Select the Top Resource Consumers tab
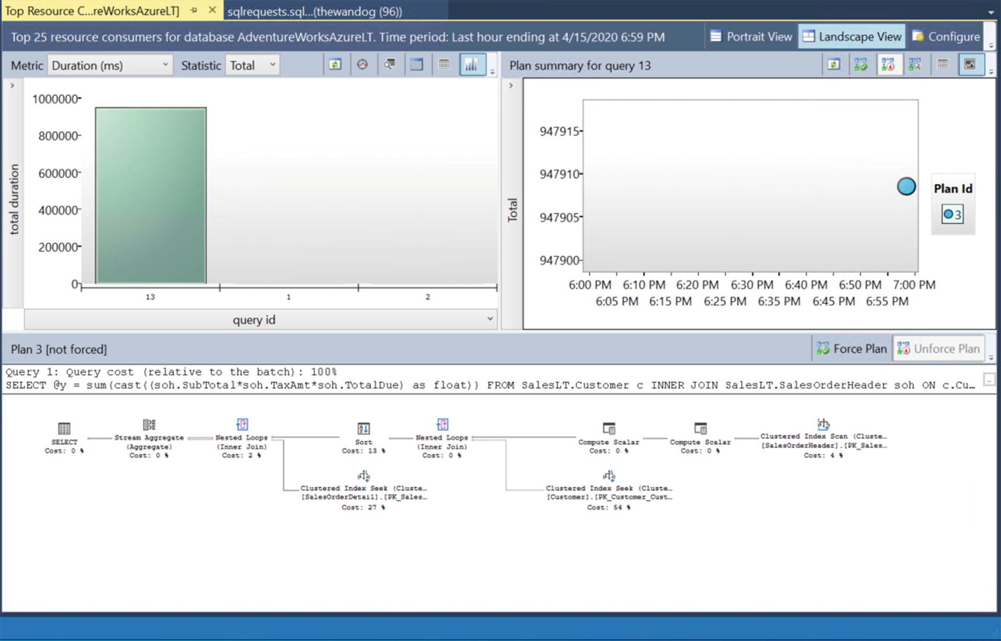Screen dimensions: 1001x641 [92, 11]
